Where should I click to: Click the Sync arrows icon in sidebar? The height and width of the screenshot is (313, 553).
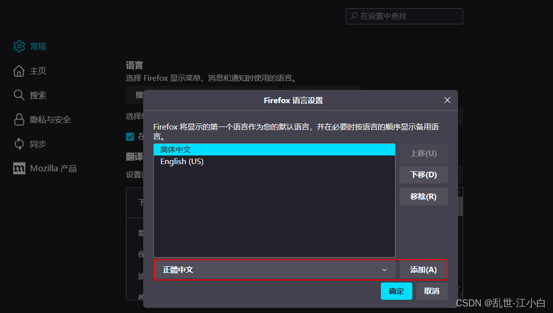point(19,144)
